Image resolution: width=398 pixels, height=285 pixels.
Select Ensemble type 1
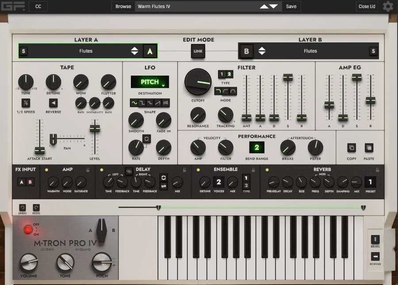[x=246, y=178]
